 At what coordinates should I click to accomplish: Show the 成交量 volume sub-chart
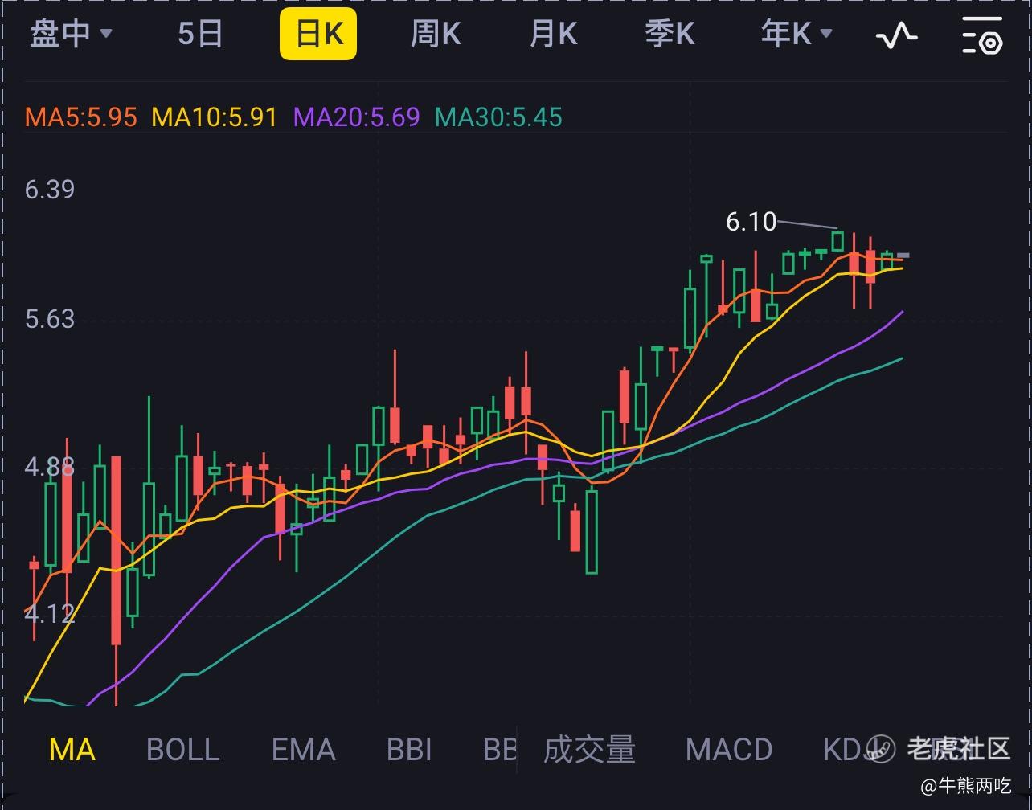[x=589, y=750]
